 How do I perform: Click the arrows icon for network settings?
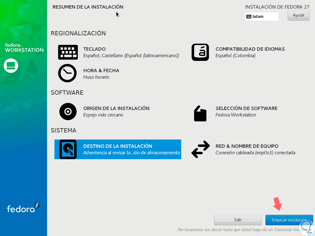[201, 149]
